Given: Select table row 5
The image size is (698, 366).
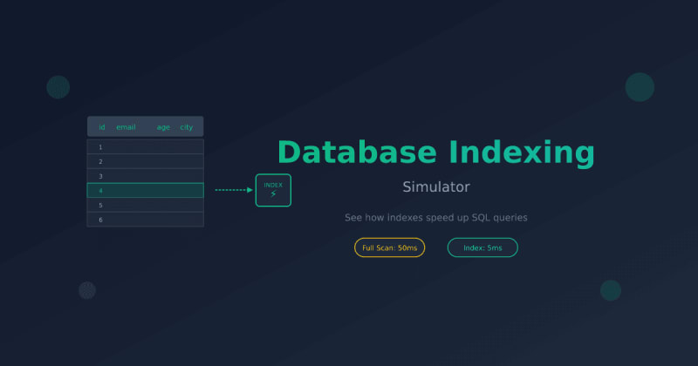Looking at the screenshot, I should 145,205.
